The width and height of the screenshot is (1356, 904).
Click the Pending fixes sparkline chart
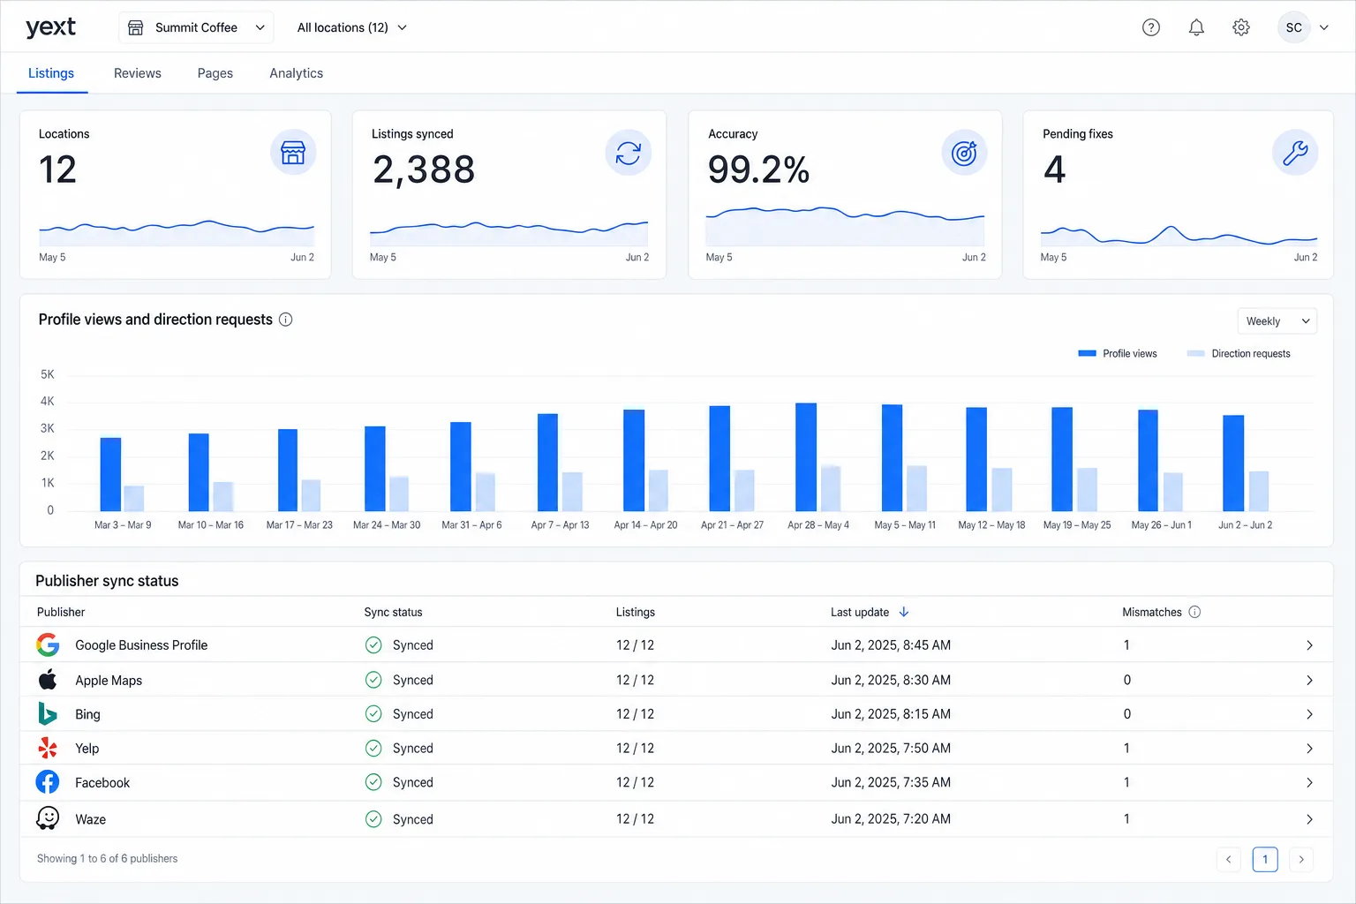click(x=1179, y=235)
